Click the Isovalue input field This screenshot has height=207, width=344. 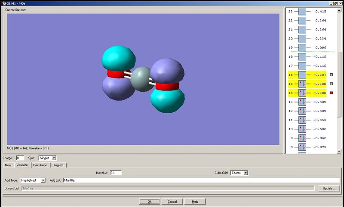coord(116,173)
